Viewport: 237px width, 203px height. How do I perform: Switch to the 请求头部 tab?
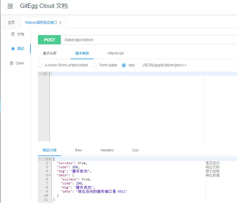click(49, 53)
